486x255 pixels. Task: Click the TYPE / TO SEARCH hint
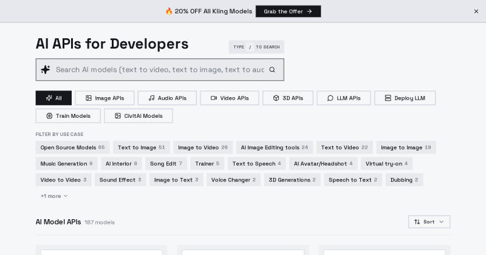pyautogui.click(x=256, y=47)
